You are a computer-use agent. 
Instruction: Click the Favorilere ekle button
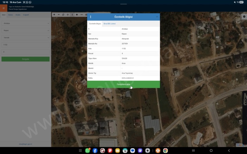[x=123, y=84]
